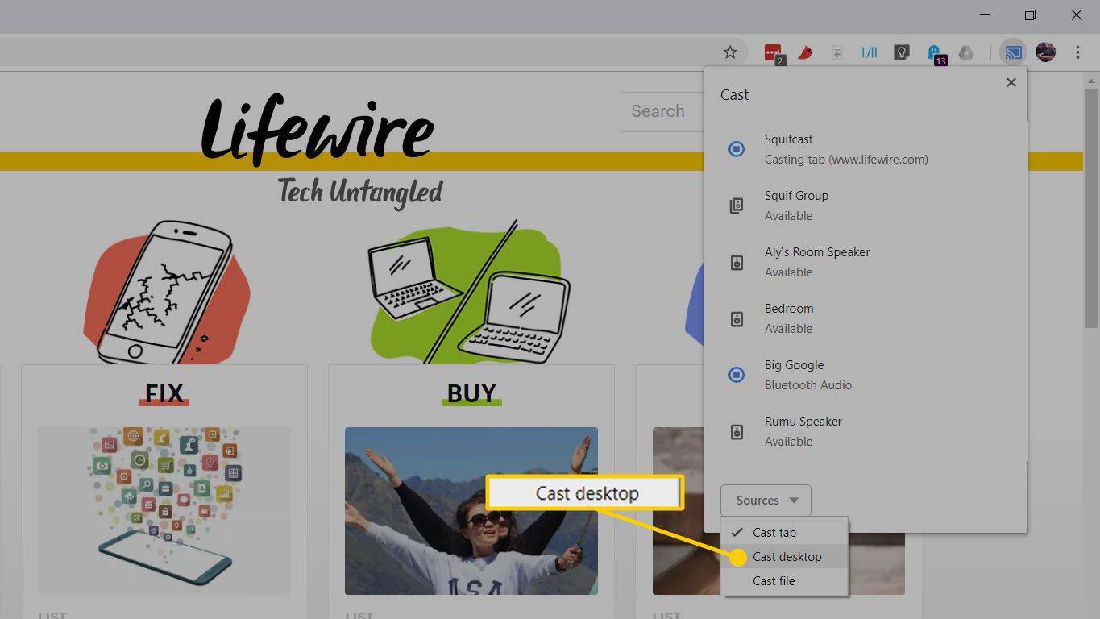Click the blue Cast toolbar icon
1100x619 pixels.
pyautogui.click(x=1013, y=53)
